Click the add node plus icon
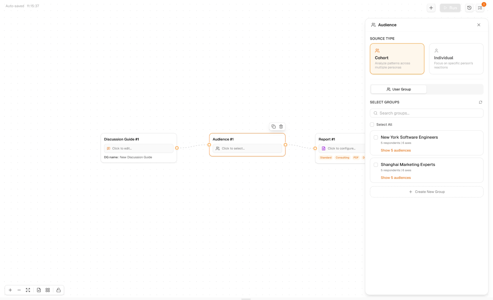The height and width of the screenshot is (300, 493). pyautogui.click(x=431, y=8)
